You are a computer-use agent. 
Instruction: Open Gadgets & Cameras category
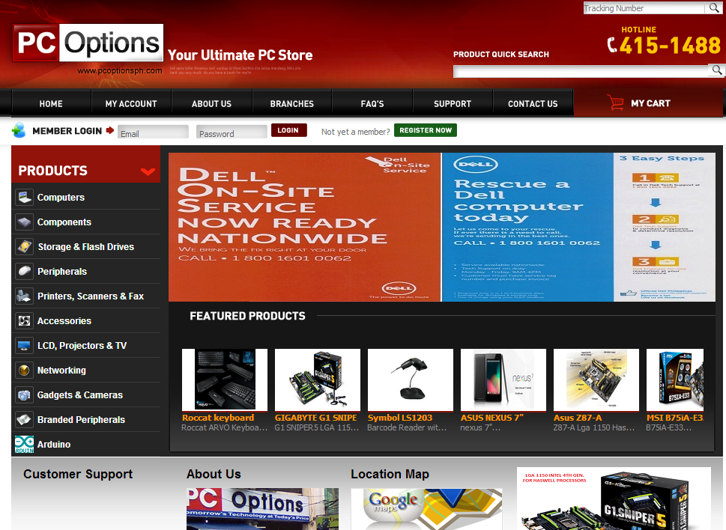pos(80,395)
